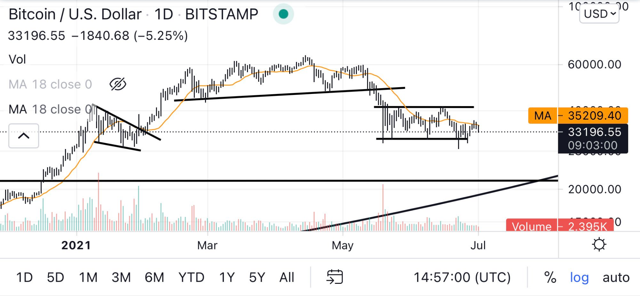Open the go-to-date calendar tool
This screenshot has height=296, width=640.
point(335,277)
